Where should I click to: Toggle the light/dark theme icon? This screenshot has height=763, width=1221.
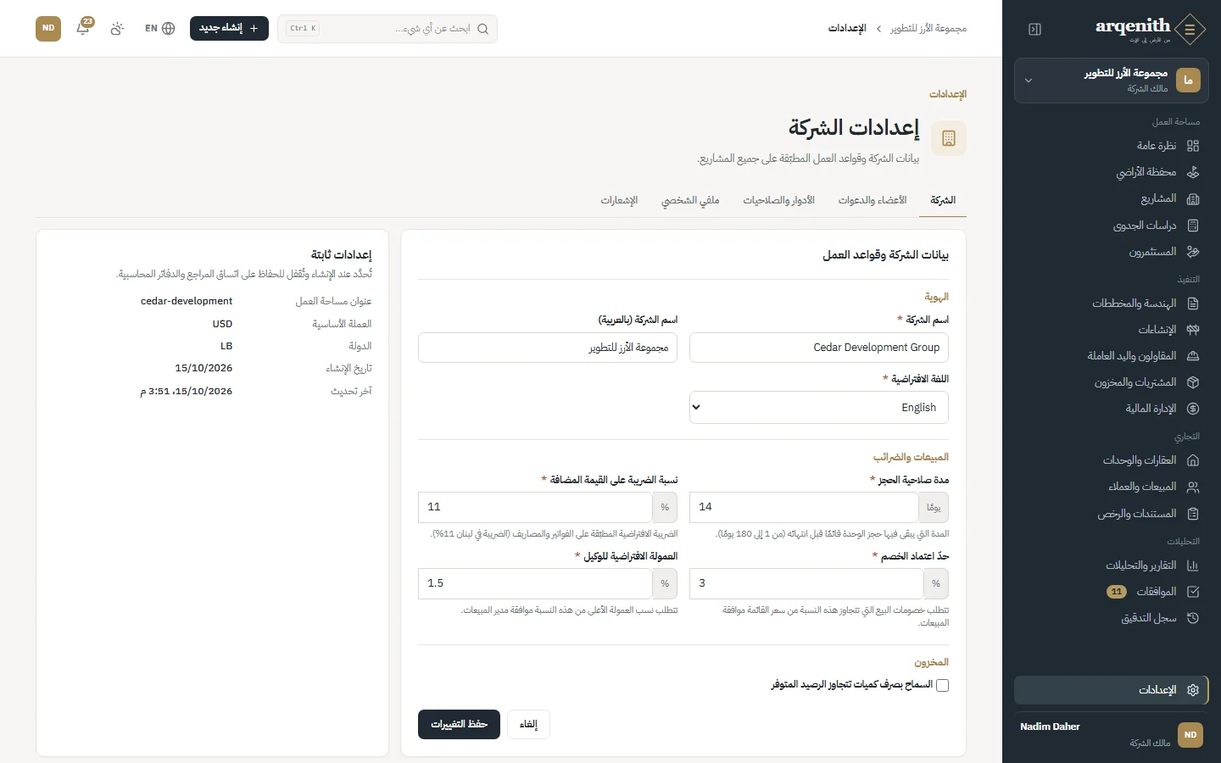click(x=117, y=28)
